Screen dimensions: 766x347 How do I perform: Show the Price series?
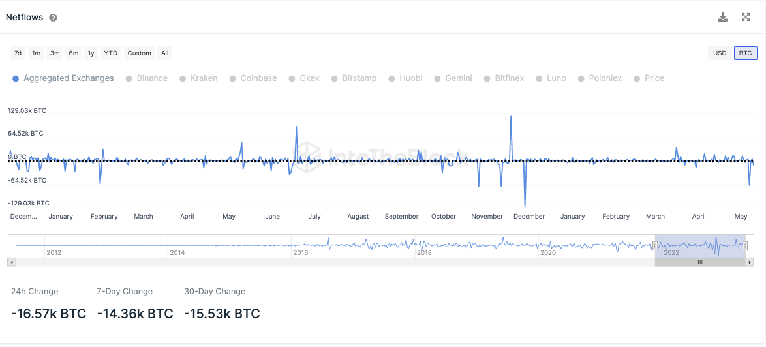(649, 78)
